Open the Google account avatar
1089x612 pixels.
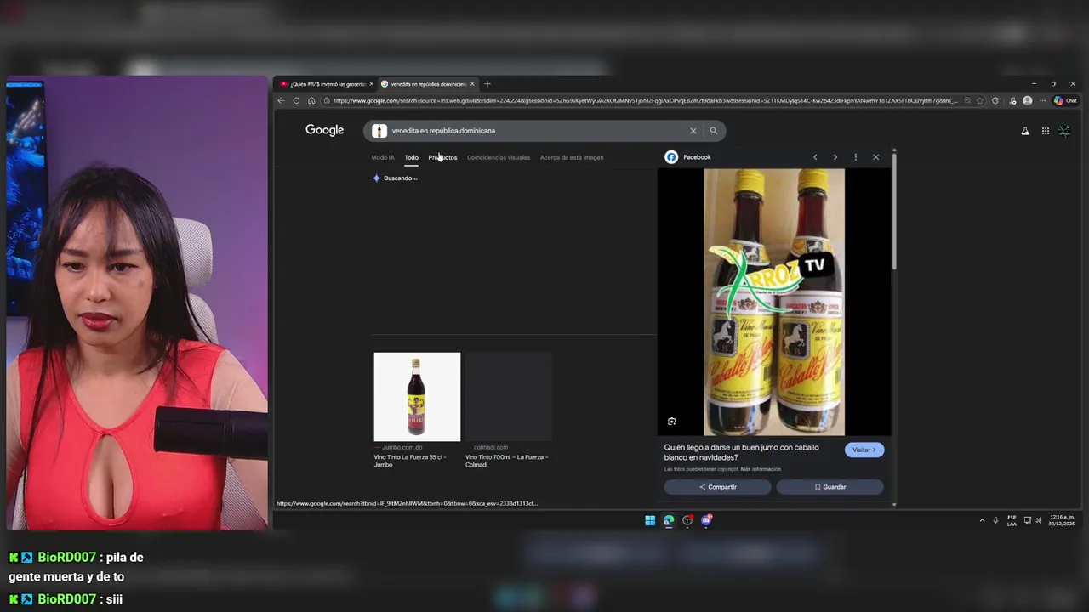point(1064,131)
